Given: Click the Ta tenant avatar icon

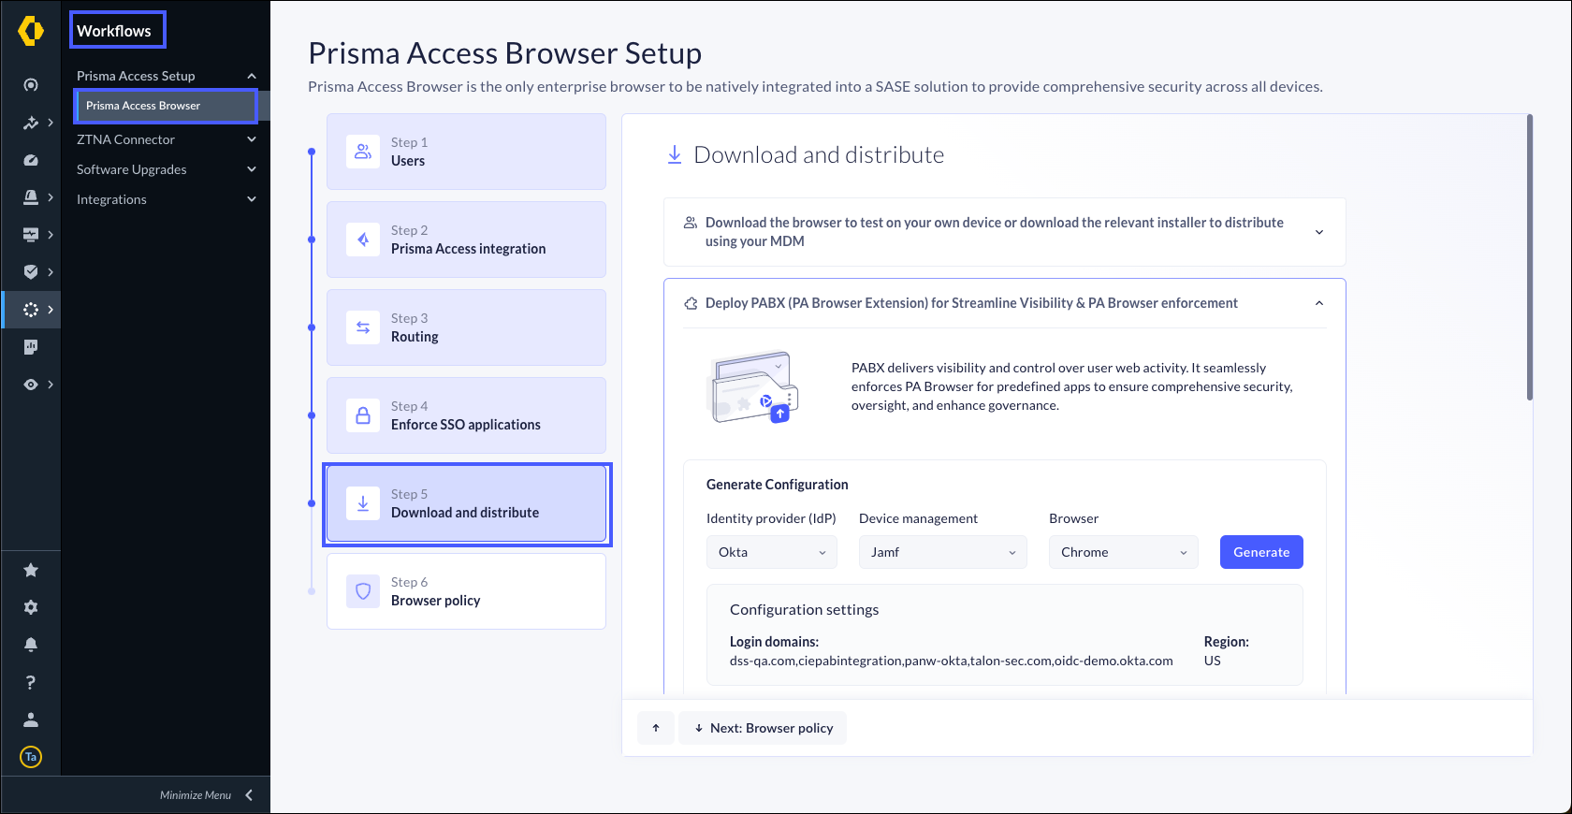Looking at the screenshot, I should click(31, 757).
